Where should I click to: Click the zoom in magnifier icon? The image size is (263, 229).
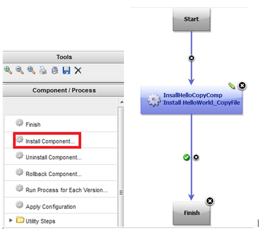click(8, 70)
